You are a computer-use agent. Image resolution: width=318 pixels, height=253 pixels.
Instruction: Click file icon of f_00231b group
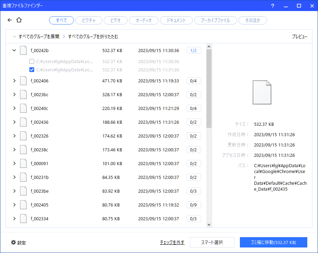tap(23, 177)
